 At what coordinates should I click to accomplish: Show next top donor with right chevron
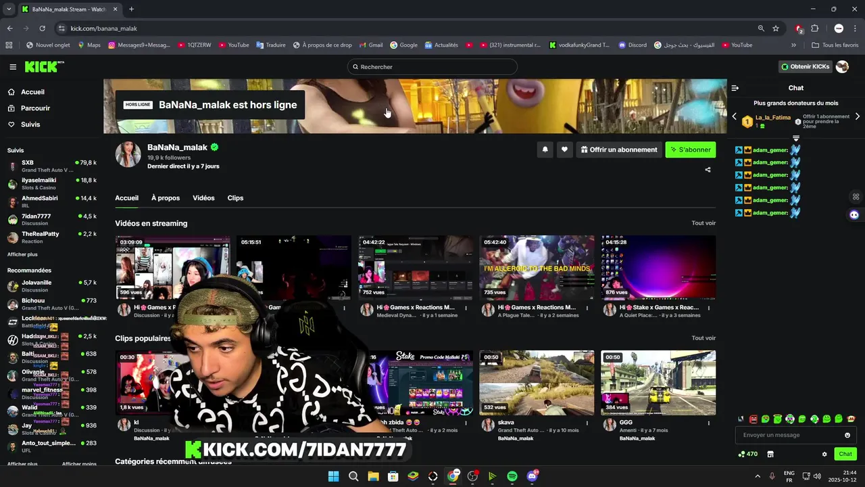[858, 116]
